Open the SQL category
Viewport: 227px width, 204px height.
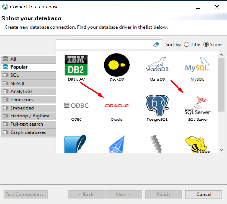click(28, 75)
